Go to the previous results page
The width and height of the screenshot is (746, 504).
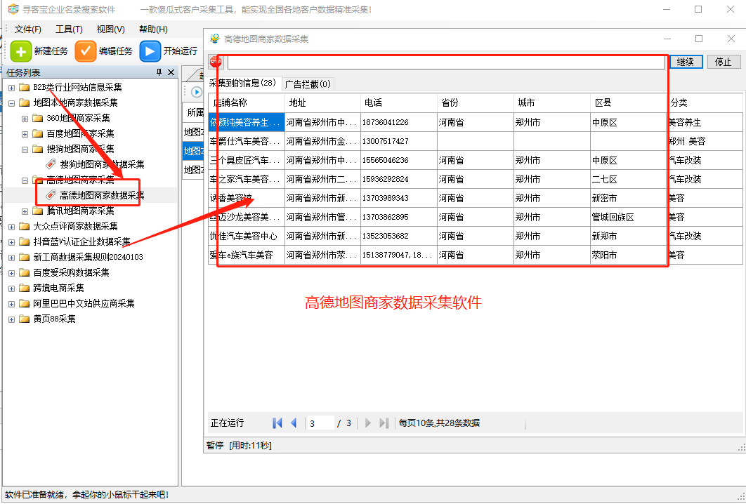tap(294, 423)
